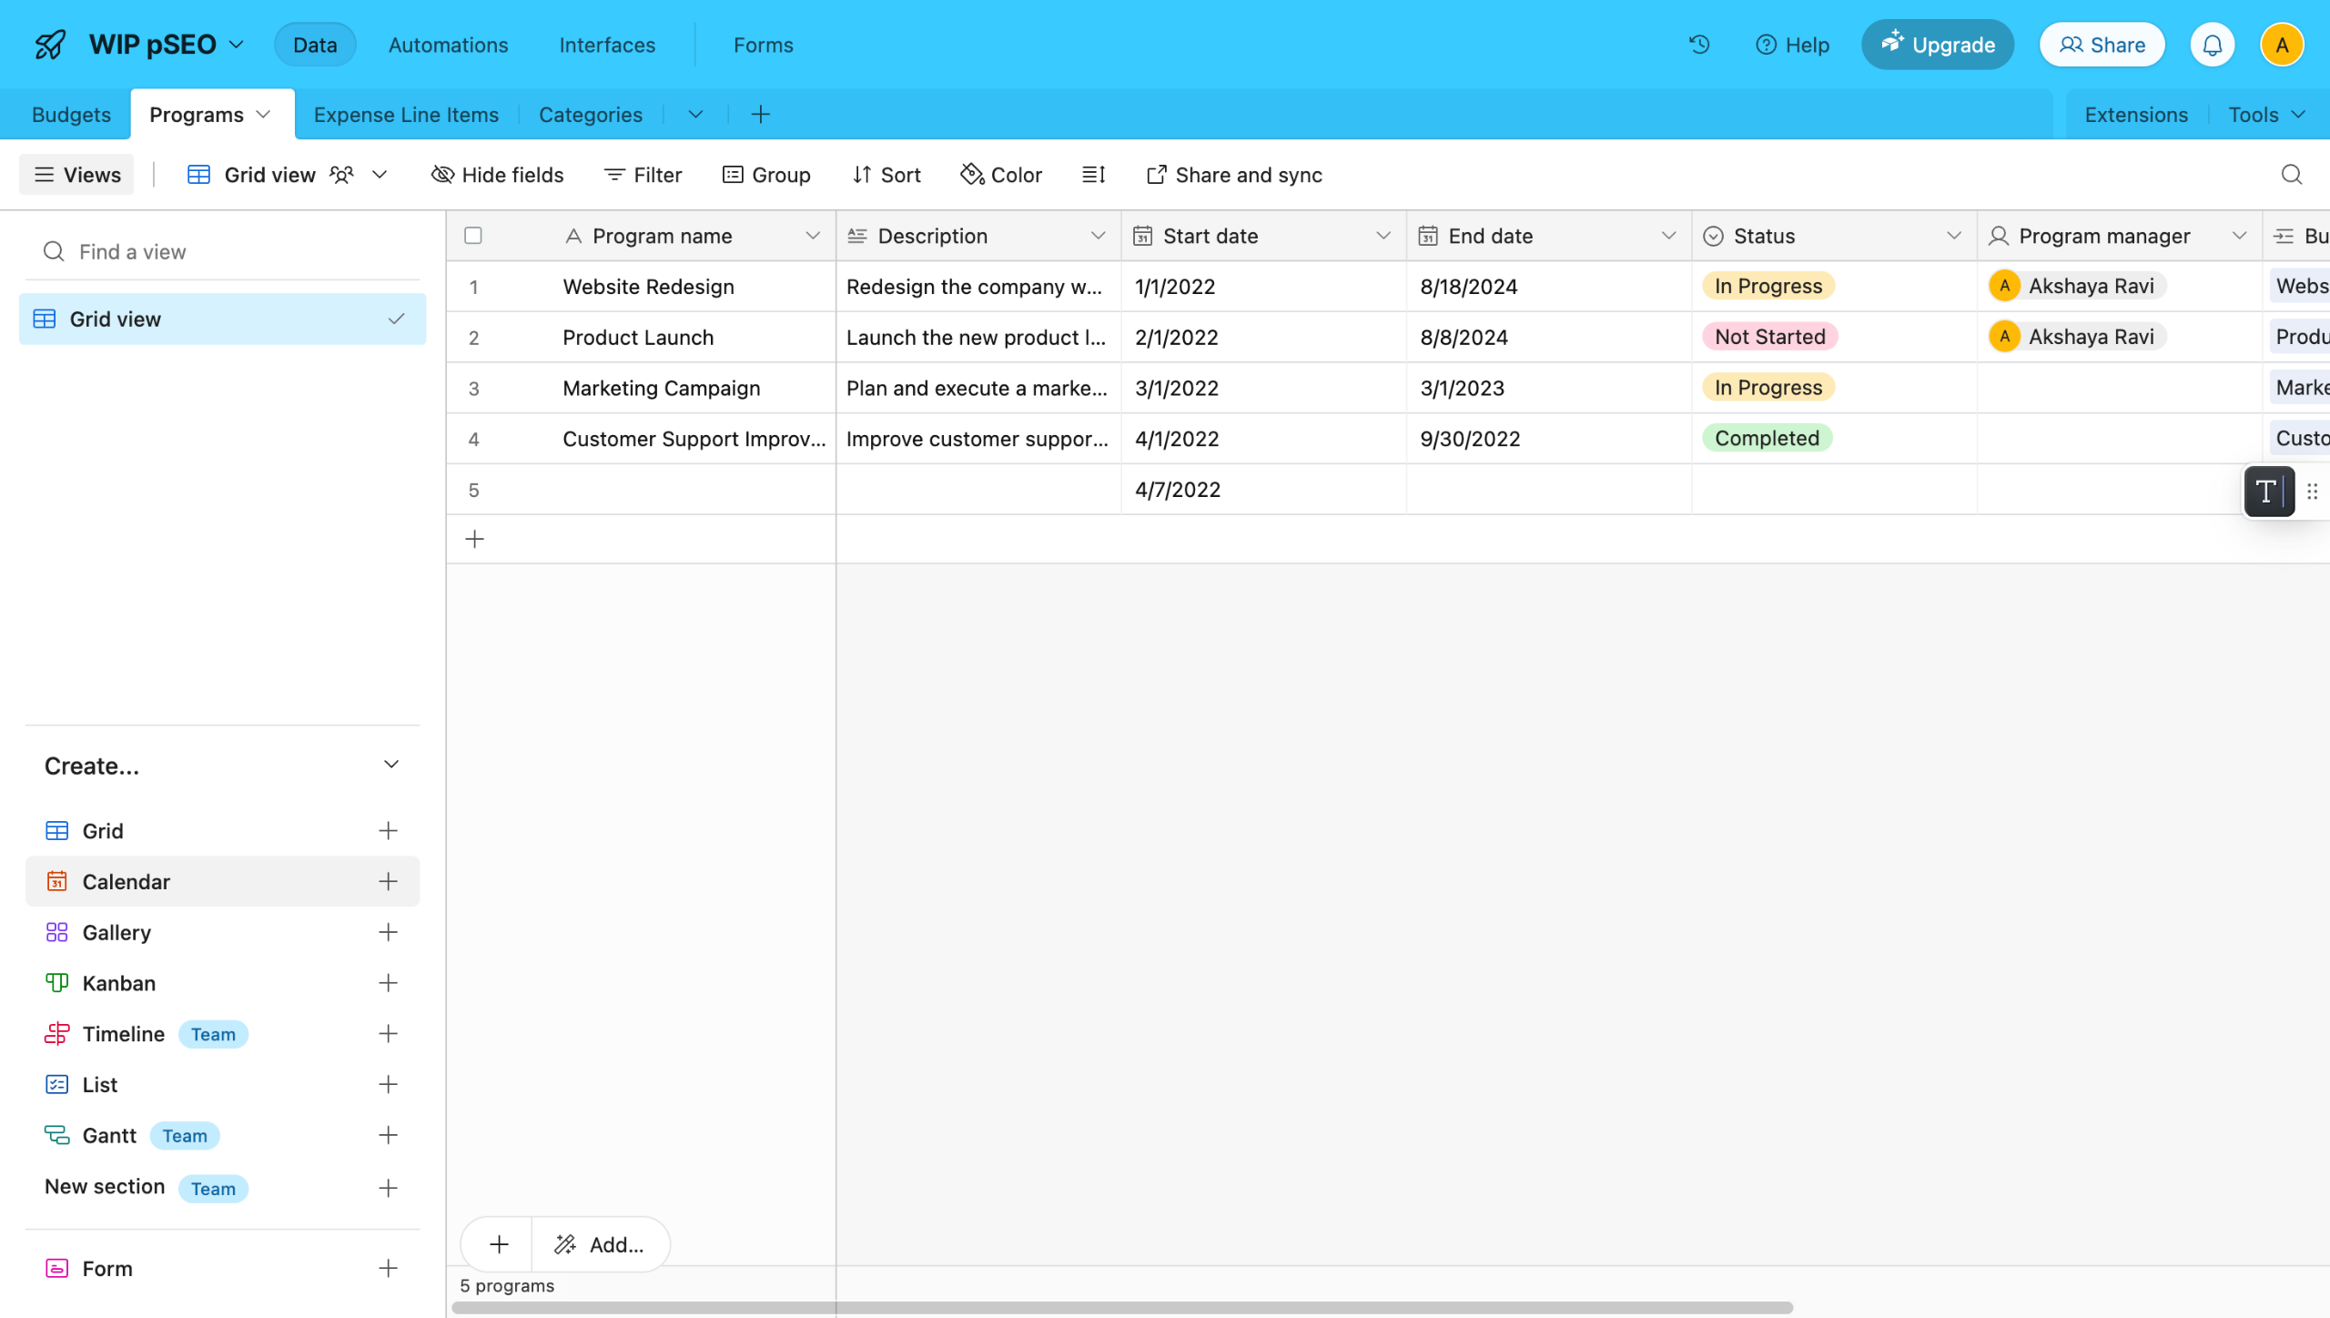2330x1318 pixels.
Task: Click the rocket base icon
Action: 50,45
